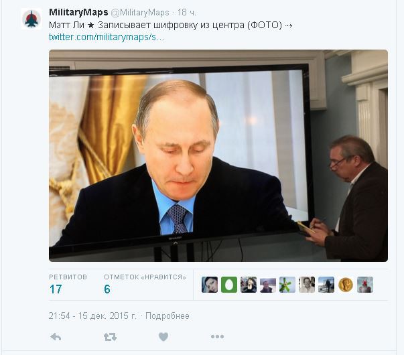Open the three-dots more options menu
This screenshot has height=355, width=404.
[217, 336]
